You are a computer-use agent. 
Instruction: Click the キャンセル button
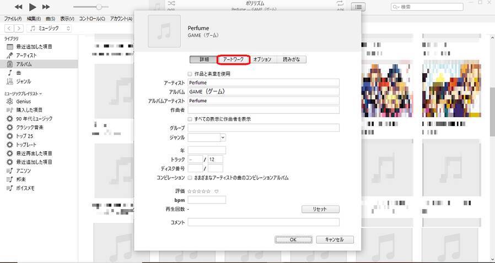click(x=335, y=240)
